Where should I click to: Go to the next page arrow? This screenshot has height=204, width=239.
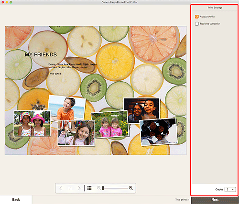click(79, 188)
